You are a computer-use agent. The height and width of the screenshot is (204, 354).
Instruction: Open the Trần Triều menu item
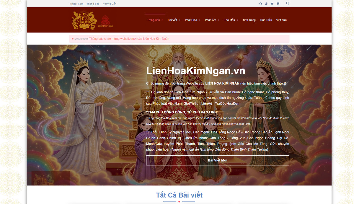(x=266, y=20)
